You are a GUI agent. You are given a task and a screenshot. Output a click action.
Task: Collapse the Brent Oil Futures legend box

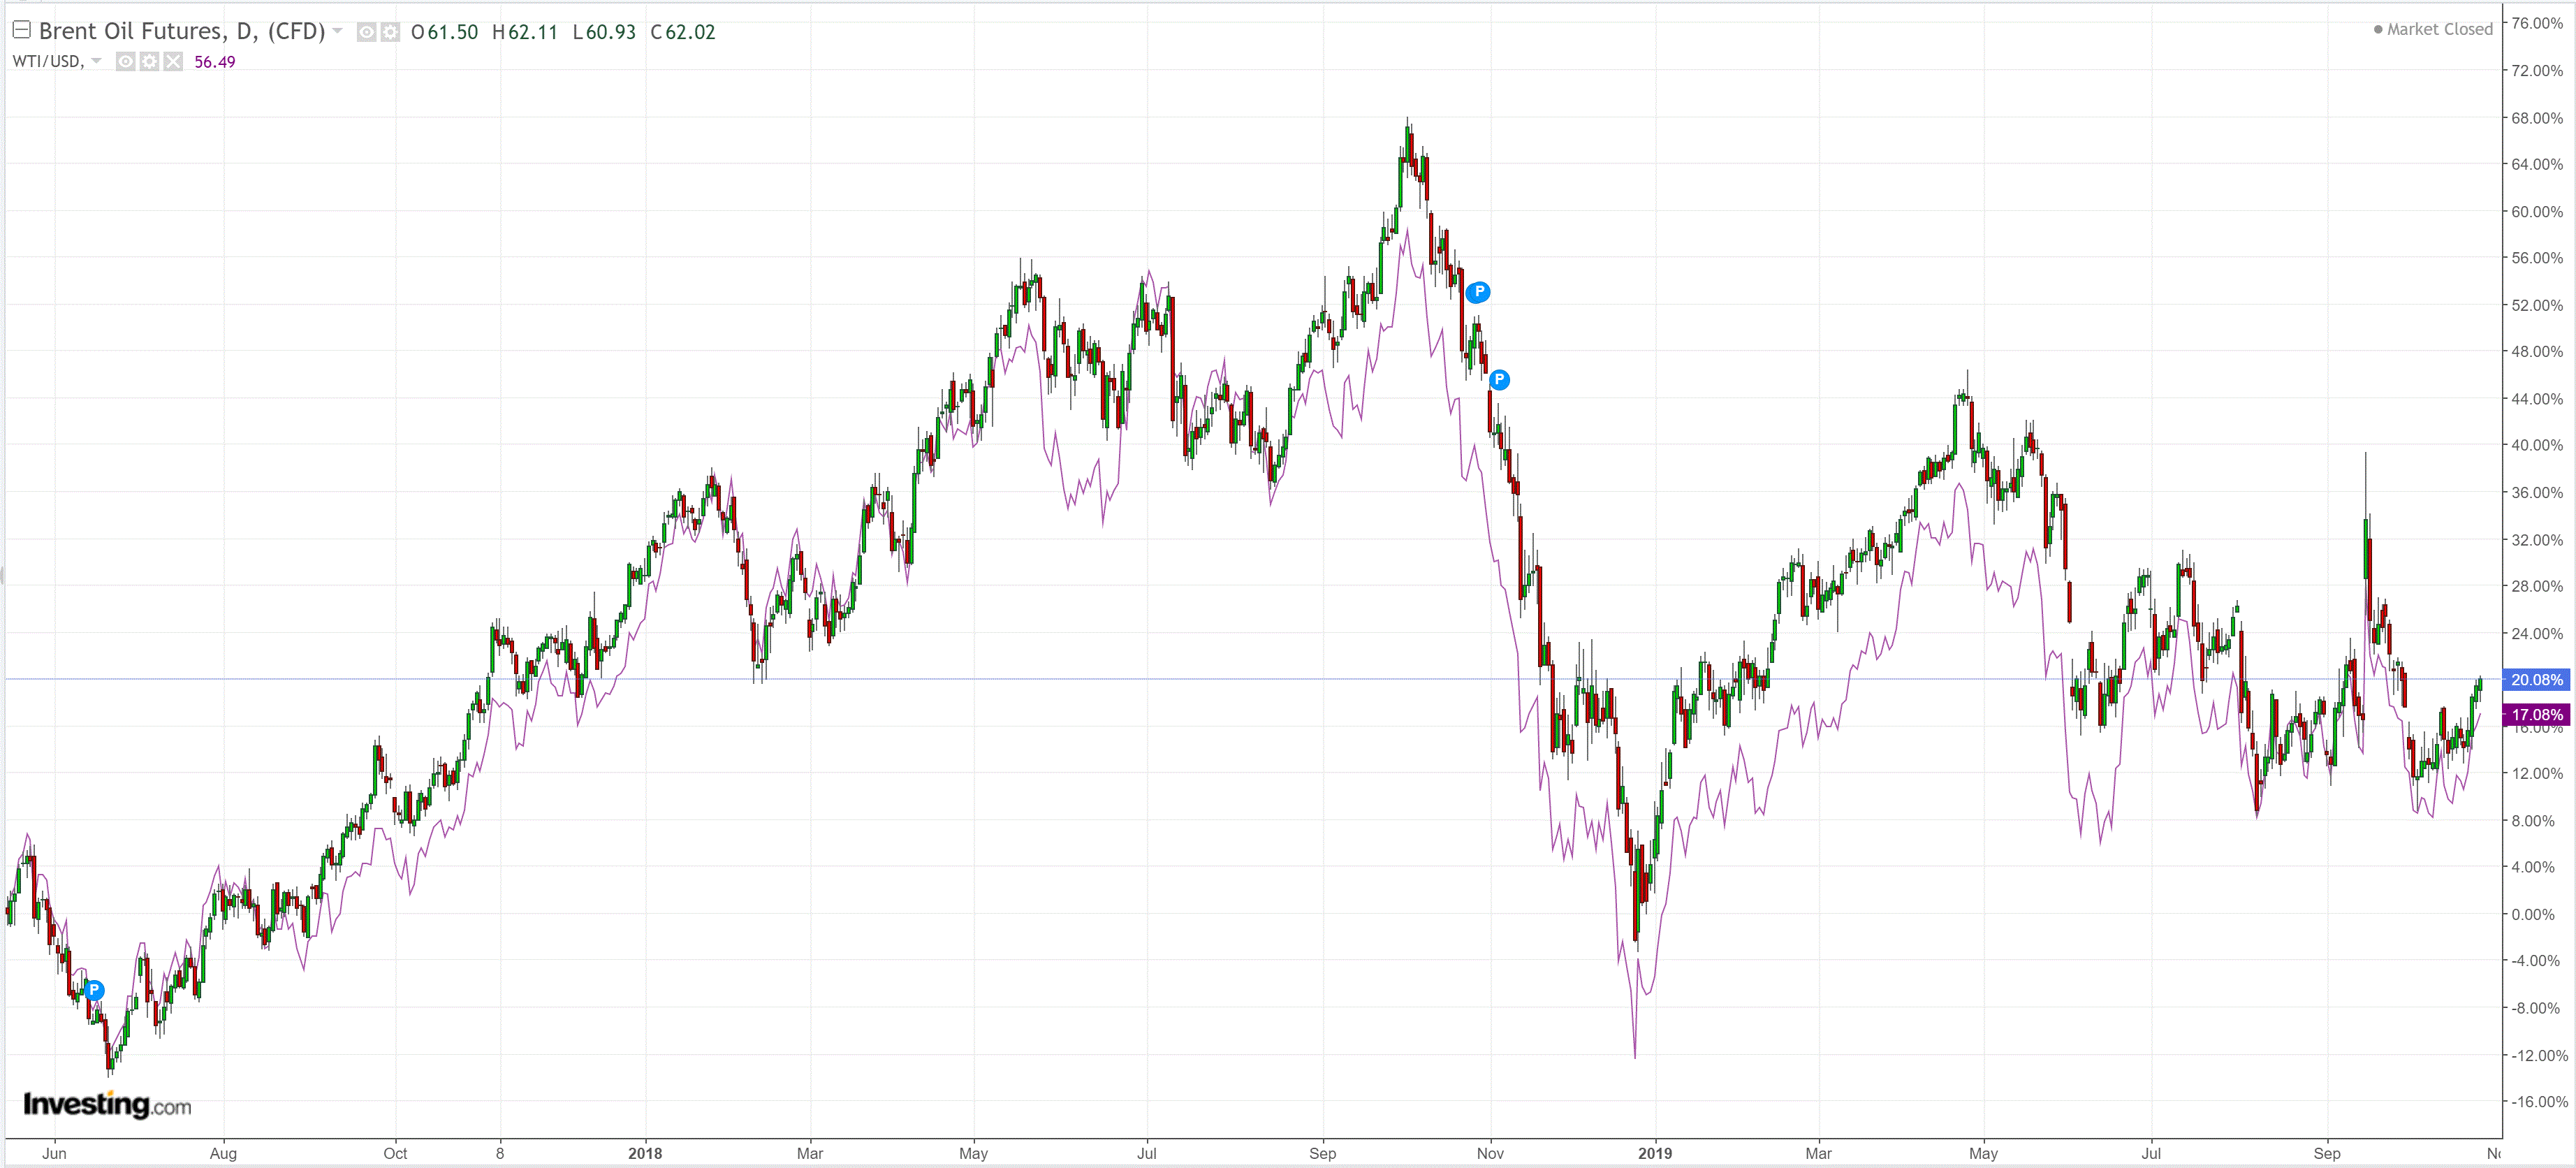pyautogui.click(x=21, y=30)
